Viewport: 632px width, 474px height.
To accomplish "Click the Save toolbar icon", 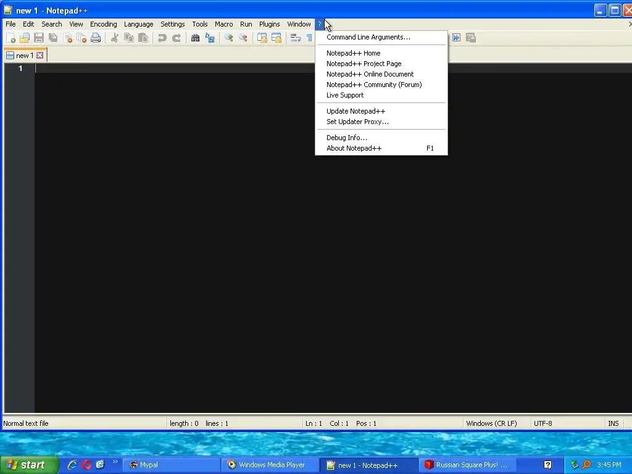I will pyautogui.click(x=39, y=38).
